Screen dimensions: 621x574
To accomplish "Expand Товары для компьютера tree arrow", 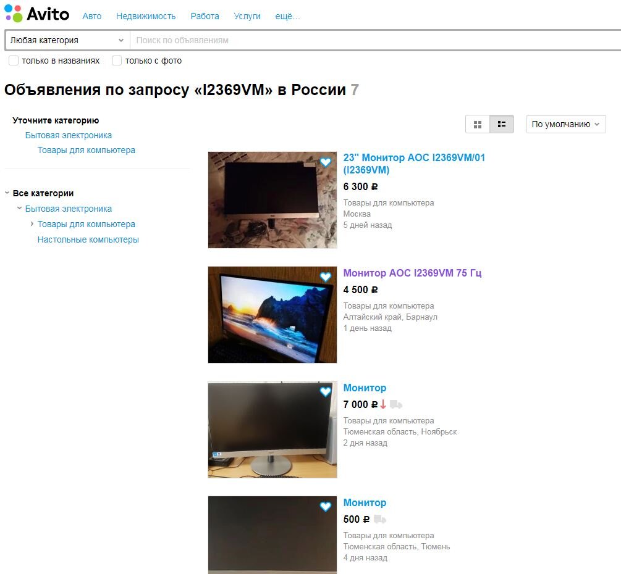I will pos(32,224).
